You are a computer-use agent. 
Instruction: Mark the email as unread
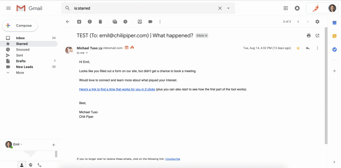115,21
